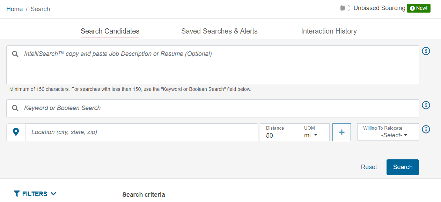Open the IntelliSearch info tooltip icon
The height and width of the screenshot is (202, 441).
point(426,51)
